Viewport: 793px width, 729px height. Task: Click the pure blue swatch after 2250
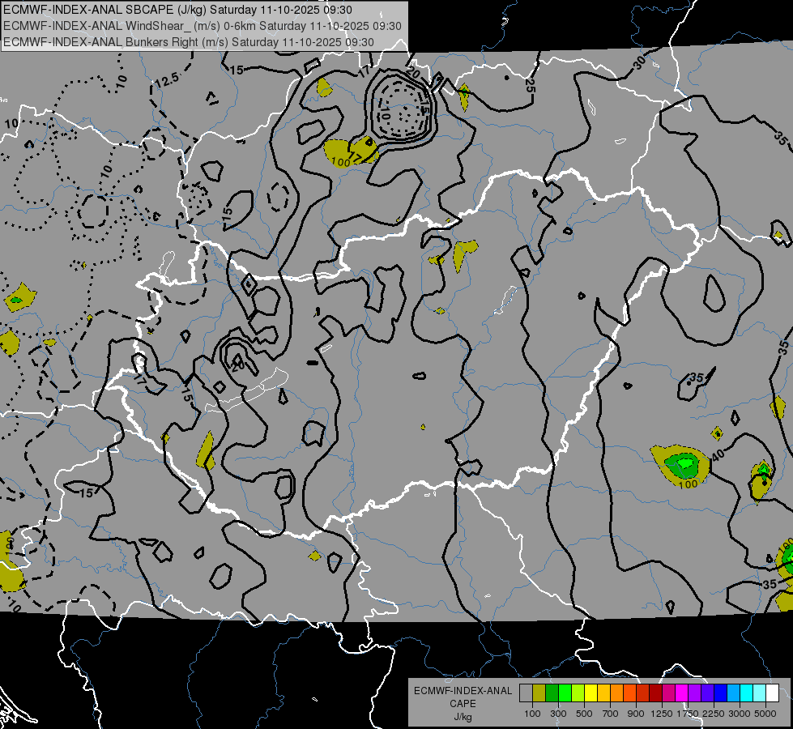coord(720,693)
